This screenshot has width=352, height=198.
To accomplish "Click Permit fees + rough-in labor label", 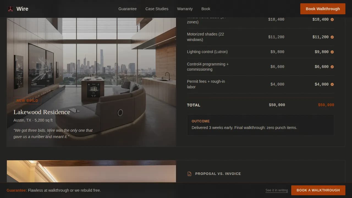I will (x=206, y=84).
